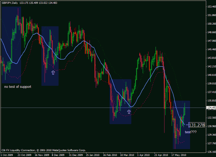The height and width of the screenshot is (157, 216).
Task: Click the OHLC values 133.175 135.409 133.022 134.483
Action: tap(38, 3)
